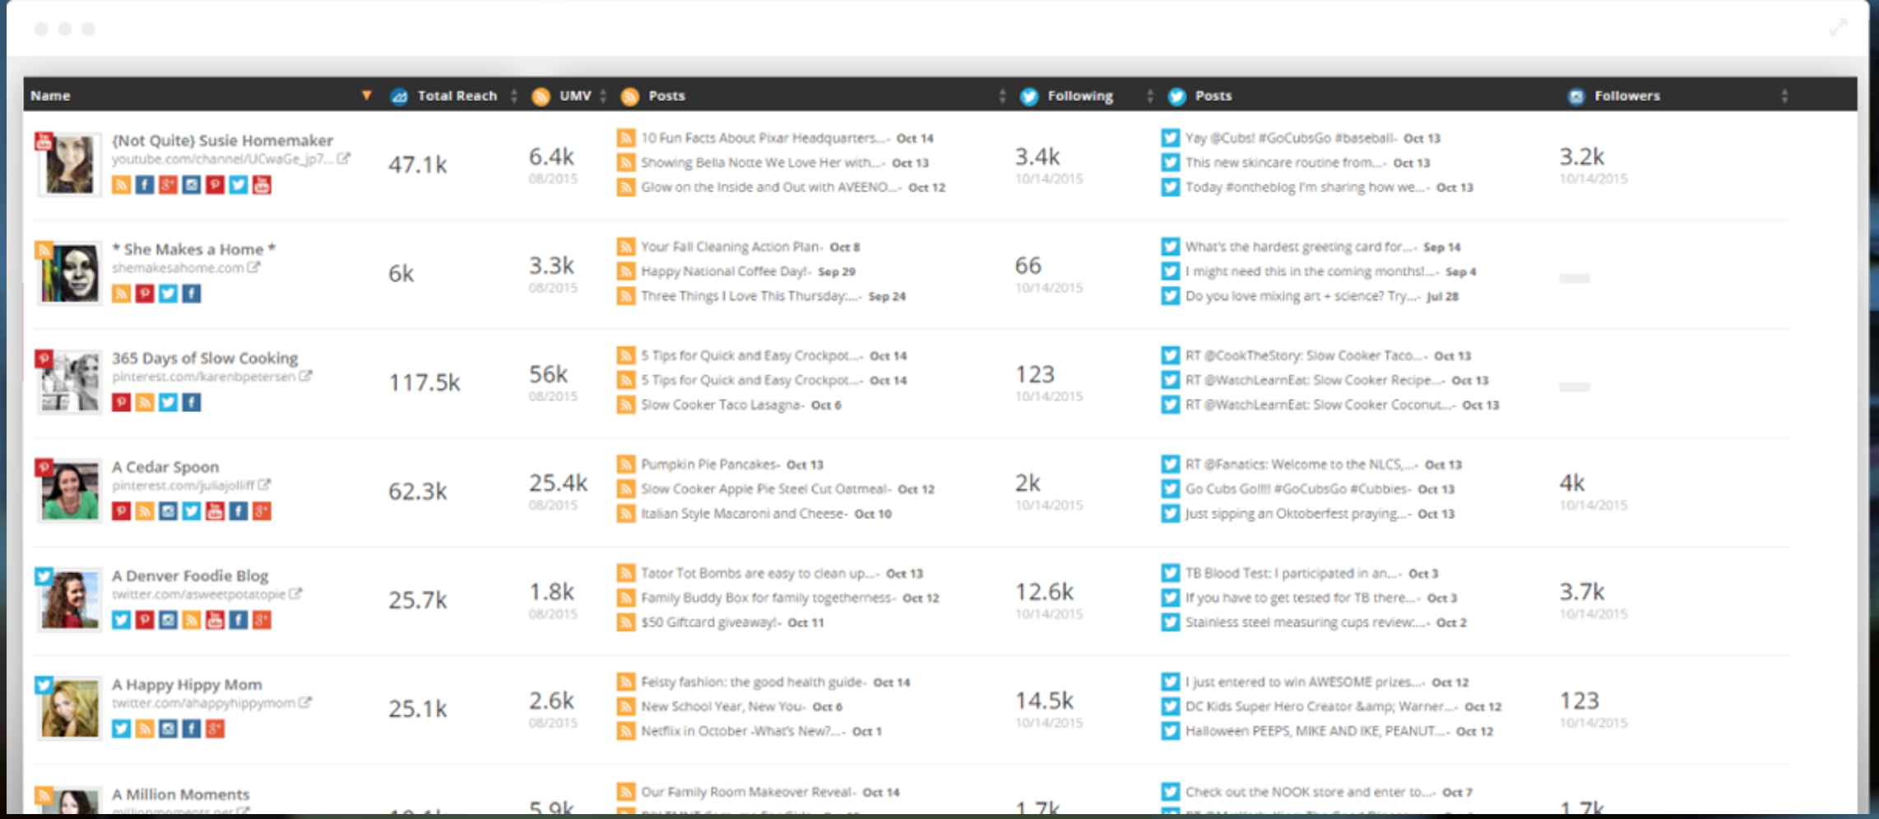Open tweet 'Stainless steel measuring cups review'
The height and width of the screenshot is (819, 1879).
pos(1306,622)
